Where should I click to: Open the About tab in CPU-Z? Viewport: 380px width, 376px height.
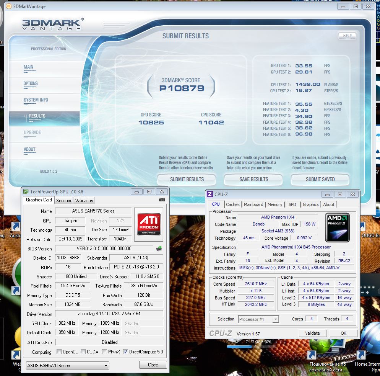(329, 204)
